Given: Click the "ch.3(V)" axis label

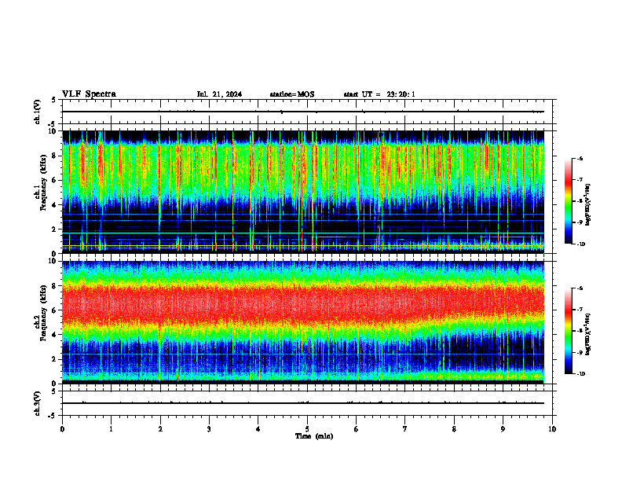Looking at the screenshot, I should tap(38, 403).
